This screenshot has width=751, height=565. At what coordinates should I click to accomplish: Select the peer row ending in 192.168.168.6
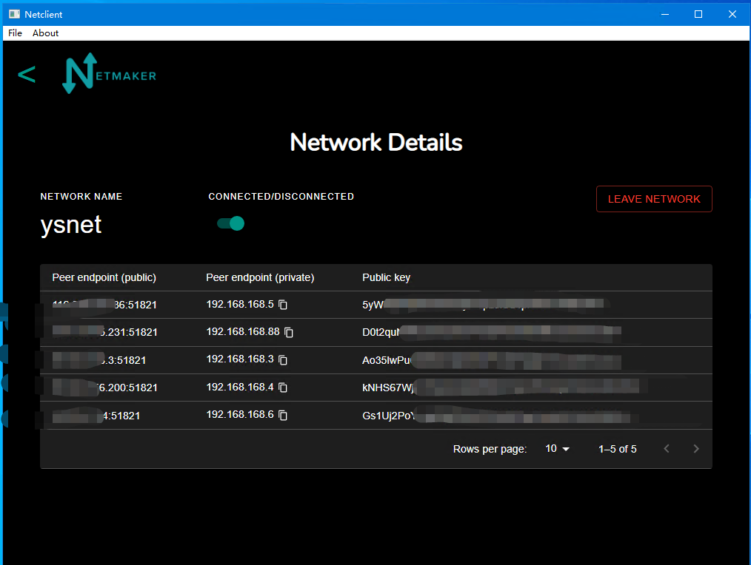coord(148,415)
